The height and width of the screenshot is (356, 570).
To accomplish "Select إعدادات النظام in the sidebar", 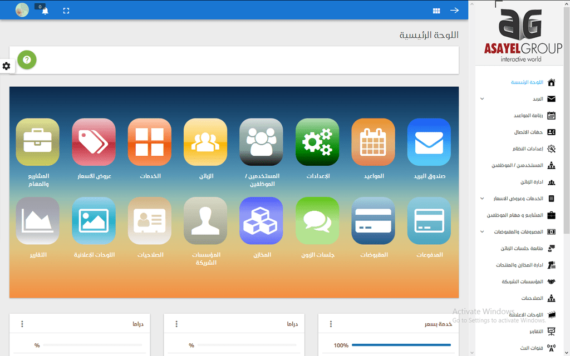I will [x=528, y=149].
